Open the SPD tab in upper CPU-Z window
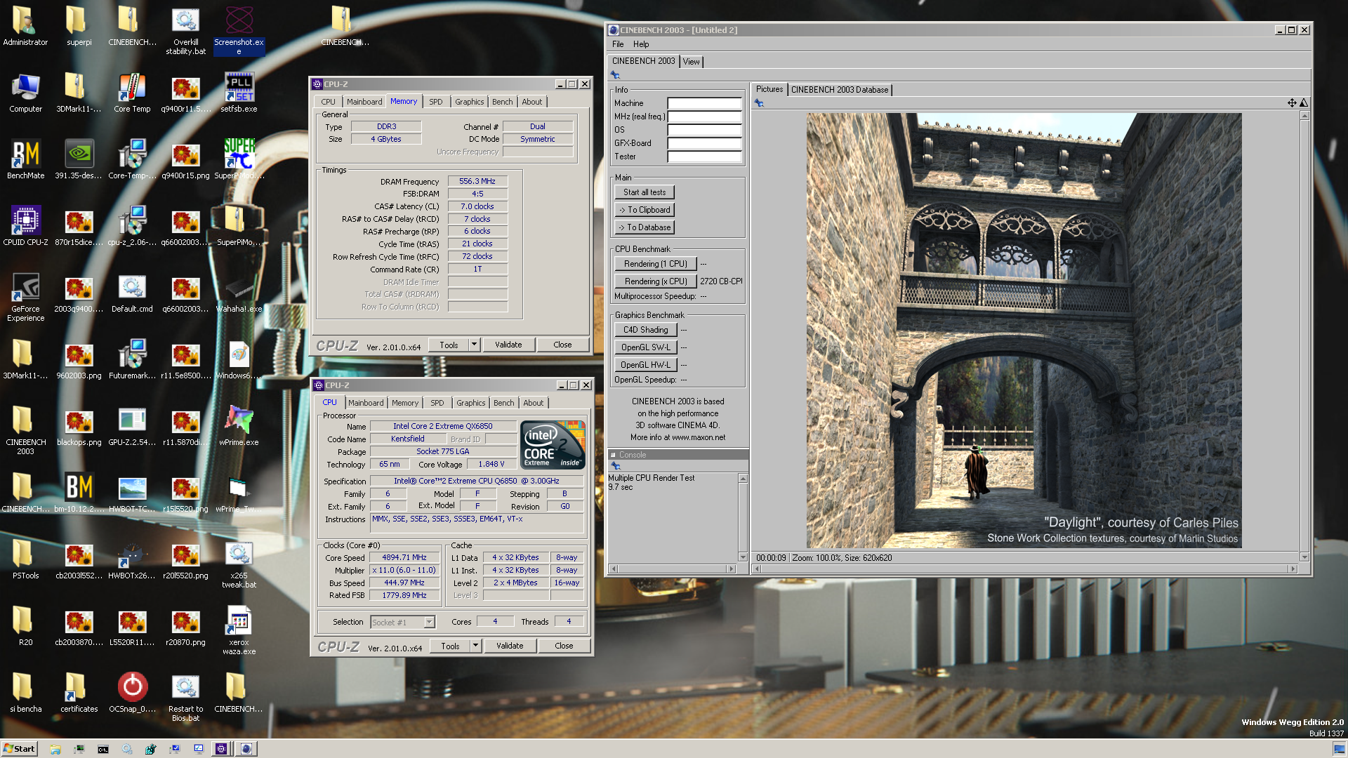Viewport: 1348px width, 758px height. click(x=436, y=102)
